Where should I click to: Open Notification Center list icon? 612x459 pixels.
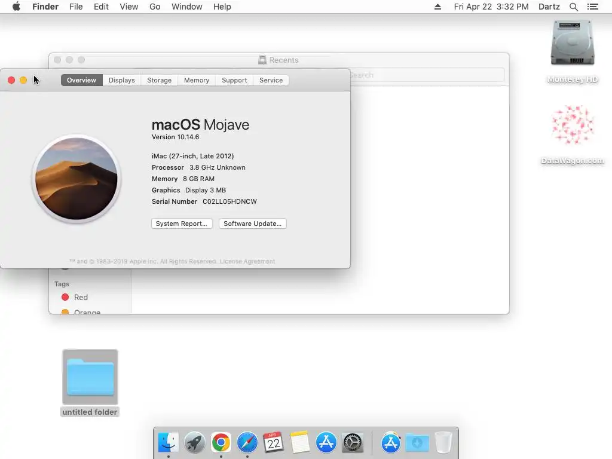tap(592, 7)
